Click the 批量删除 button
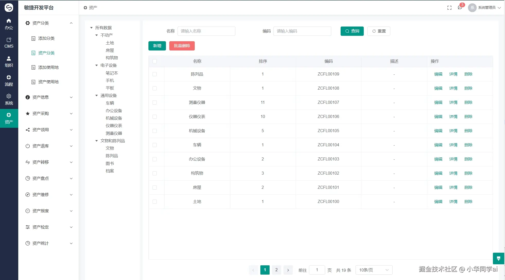Screen dimensions: 505x280 [182, 46]
